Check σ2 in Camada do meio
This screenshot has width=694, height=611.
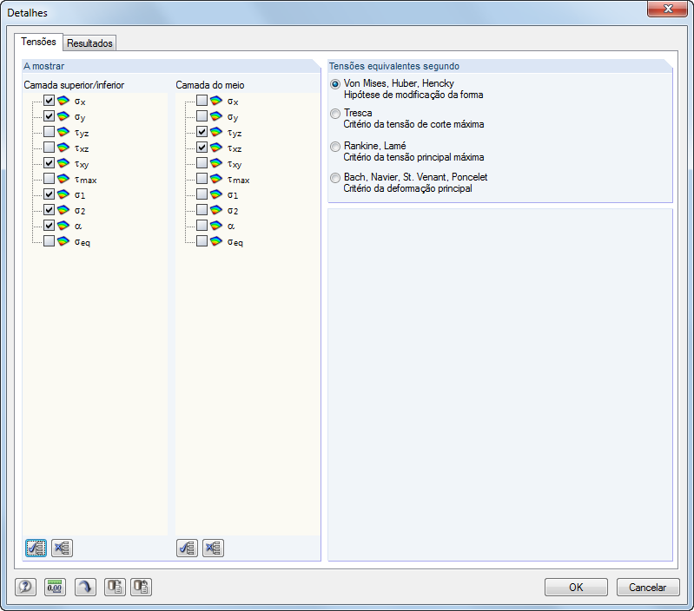click(202, 209)
